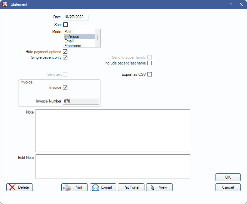
Task: Uncheck the Invoice checkbox
Action: [x=65, y=87]
